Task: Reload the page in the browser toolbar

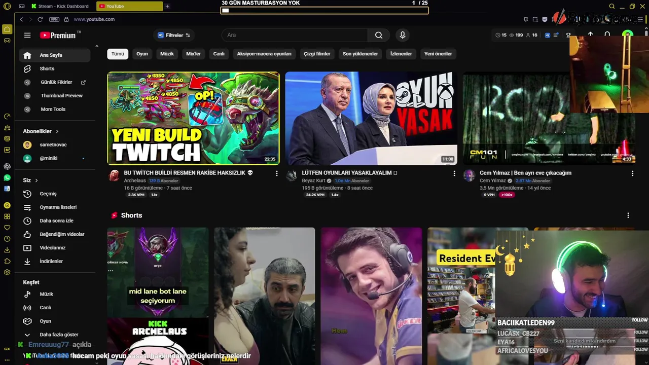Action: pos(40,19)
